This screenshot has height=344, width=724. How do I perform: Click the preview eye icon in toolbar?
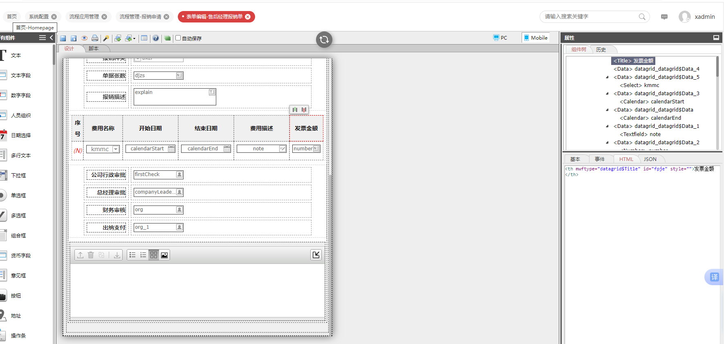[x=84, y=38]
